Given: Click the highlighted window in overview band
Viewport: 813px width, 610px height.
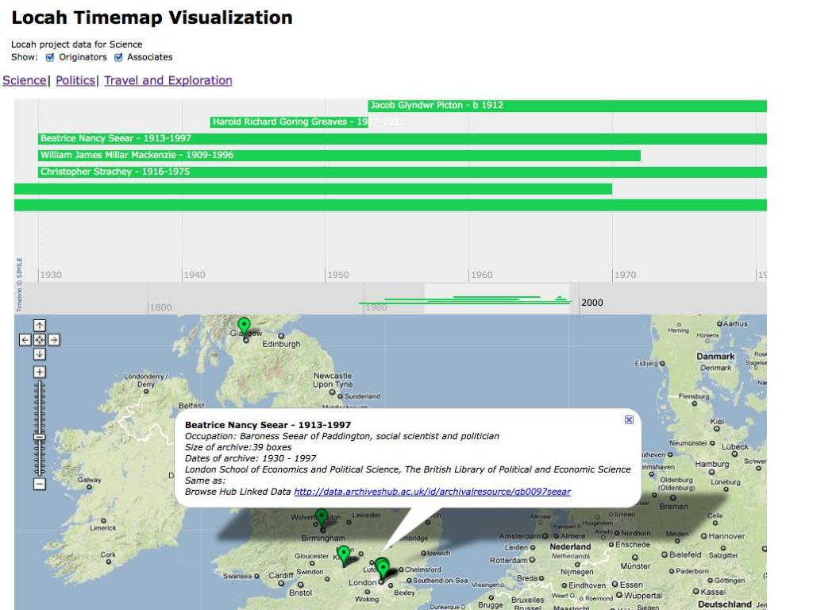Looking at the screenshot, I should tap(497, 299).
